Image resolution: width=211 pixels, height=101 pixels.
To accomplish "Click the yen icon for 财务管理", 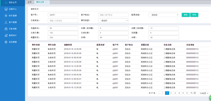I will tap(6, 16).
